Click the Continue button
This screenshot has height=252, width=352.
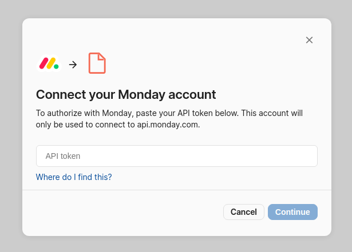coord(292,212)
